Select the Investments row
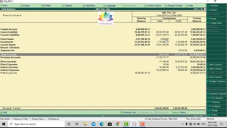The height and width of the screenshot is (128, 227). (x=103, y=42)
